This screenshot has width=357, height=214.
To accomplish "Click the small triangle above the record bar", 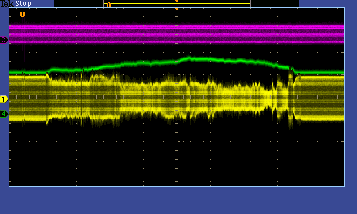I will (177, 1).
